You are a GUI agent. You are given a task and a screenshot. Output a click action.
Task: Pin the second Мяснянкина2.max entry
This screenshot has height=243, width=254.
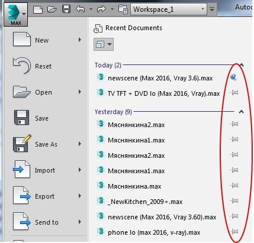[x=234, y=154]
